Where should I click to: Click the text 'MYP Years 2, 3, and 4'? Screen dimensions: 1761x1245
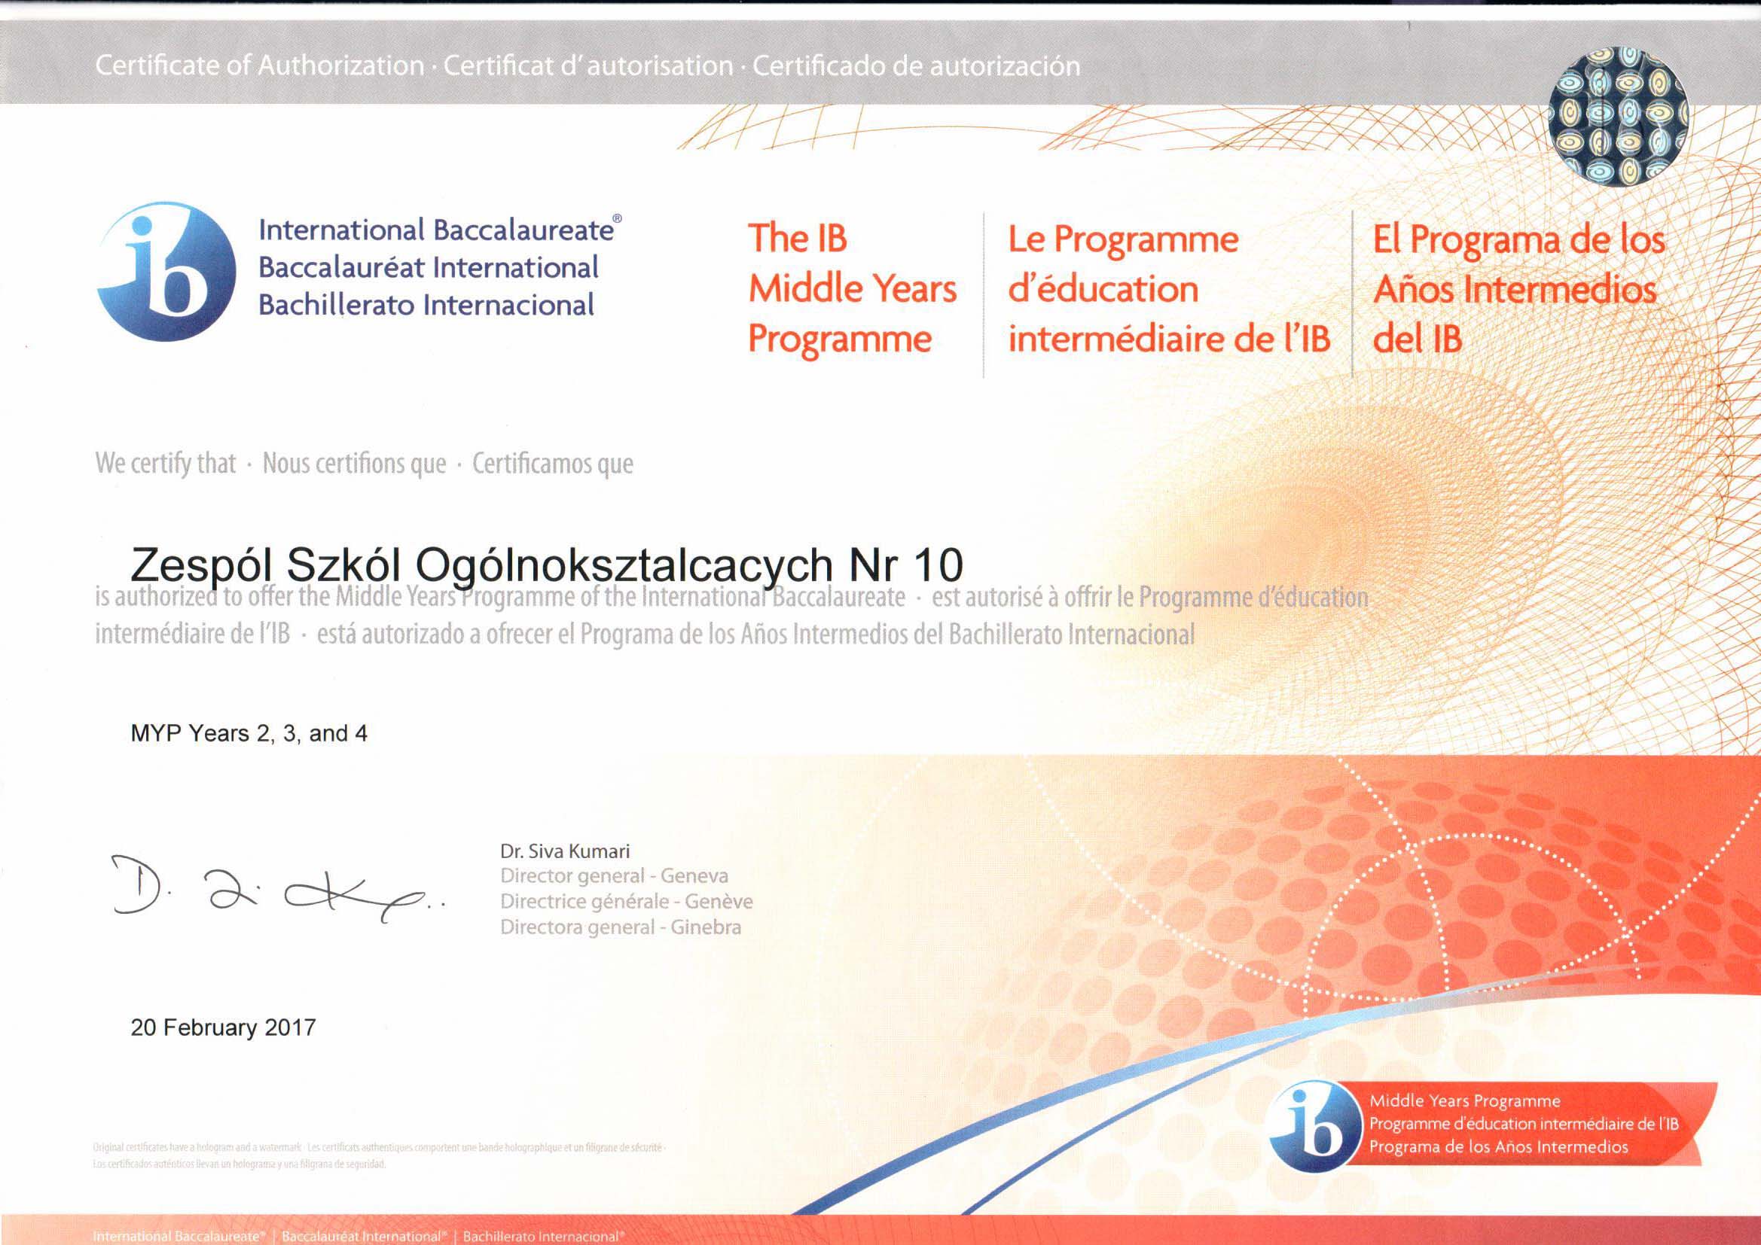coord(249,734)
